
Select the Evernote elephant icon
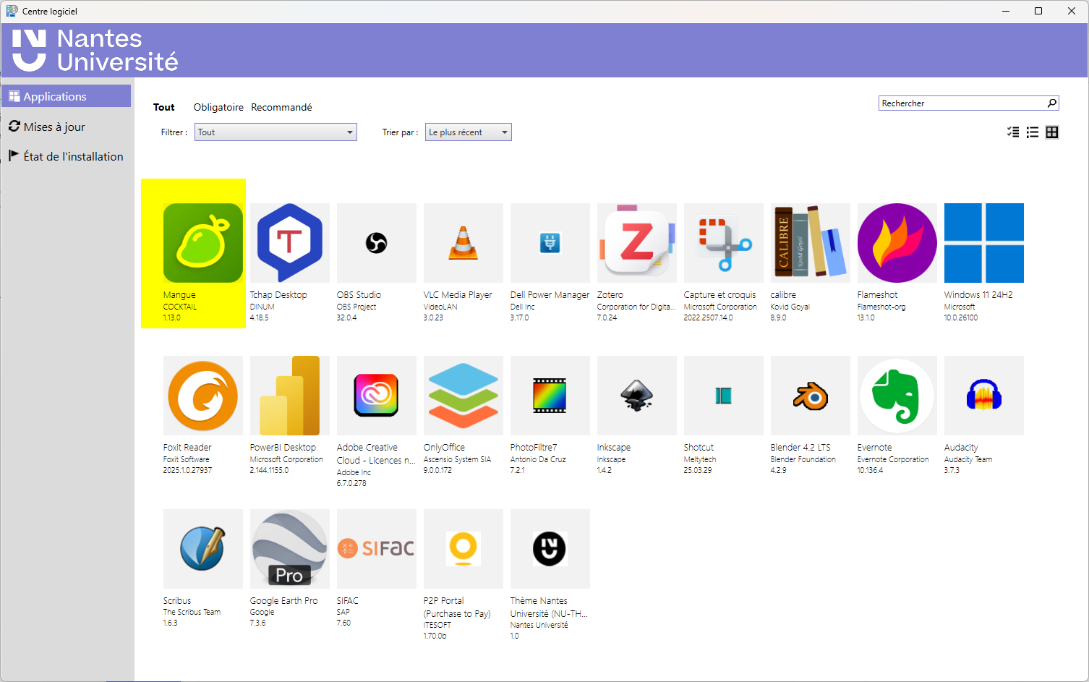[x=897, y=396]
